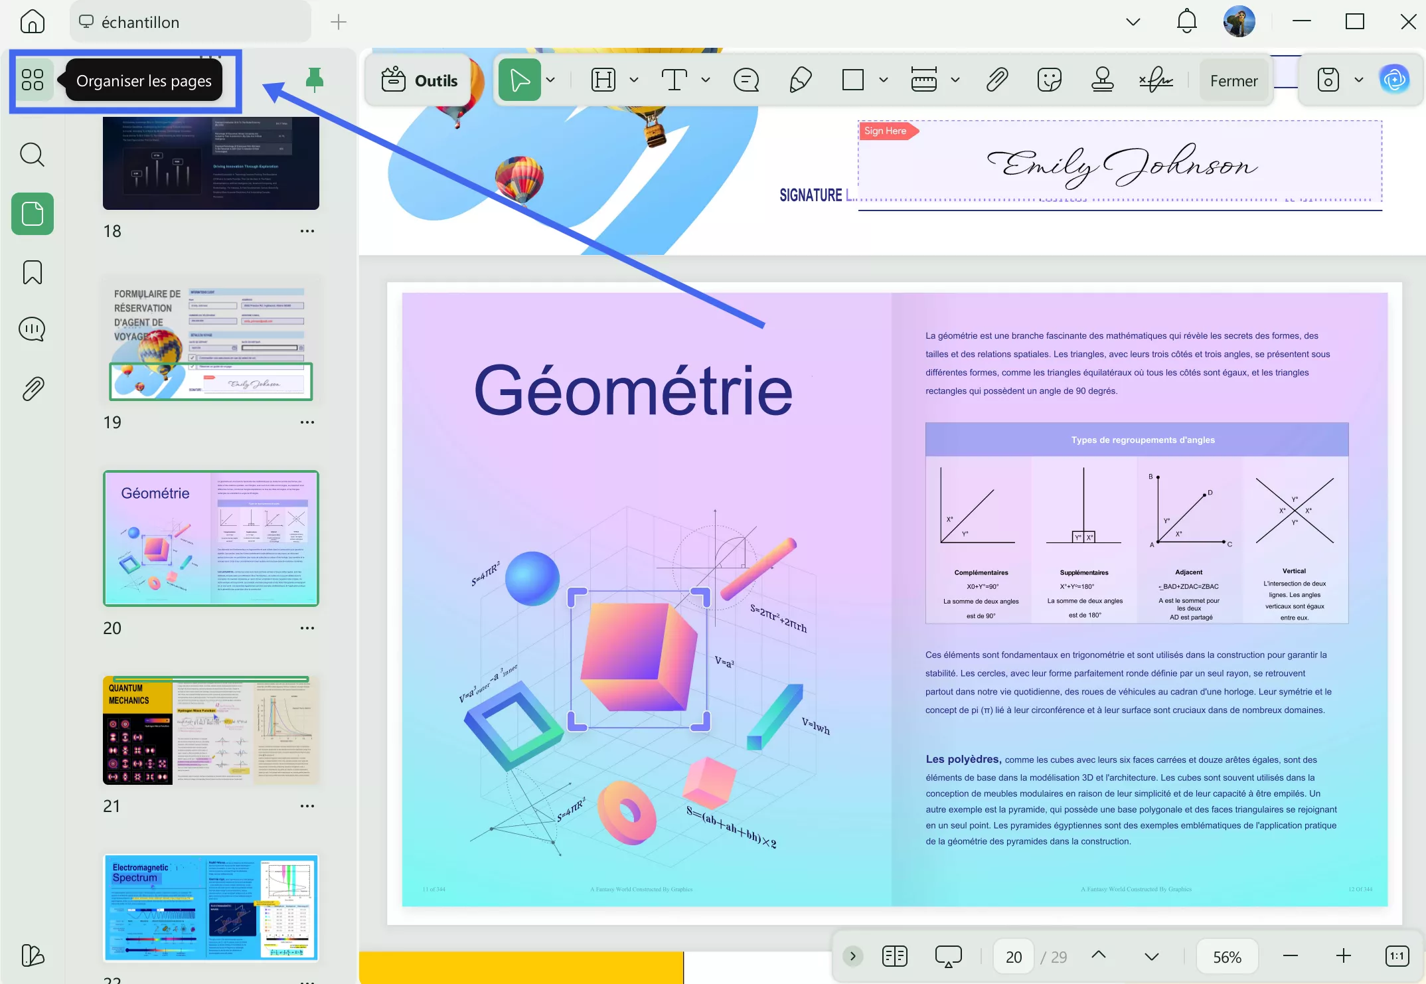Expand the save options dropdown
This screenshot has height=984, width=1426.
pyautogui.click(x=1358, y=80)
